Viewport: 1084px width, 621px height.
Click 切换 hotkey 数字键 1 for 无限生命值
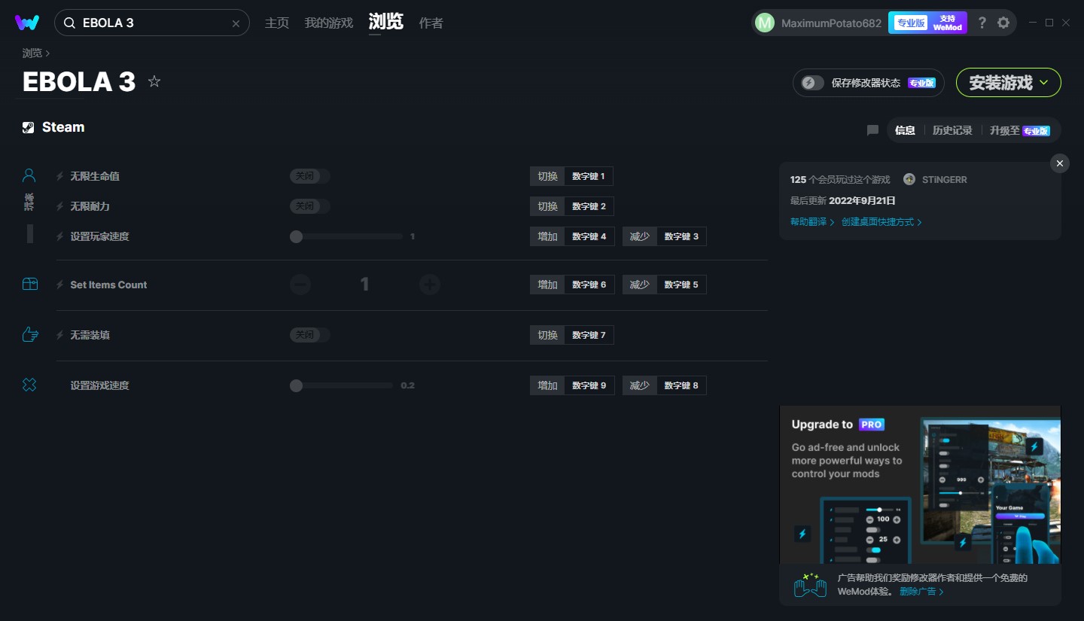tap(572, 176)
